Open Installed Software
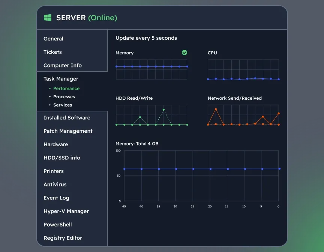This screenshot has height=252, width=324. pos(67,117)
